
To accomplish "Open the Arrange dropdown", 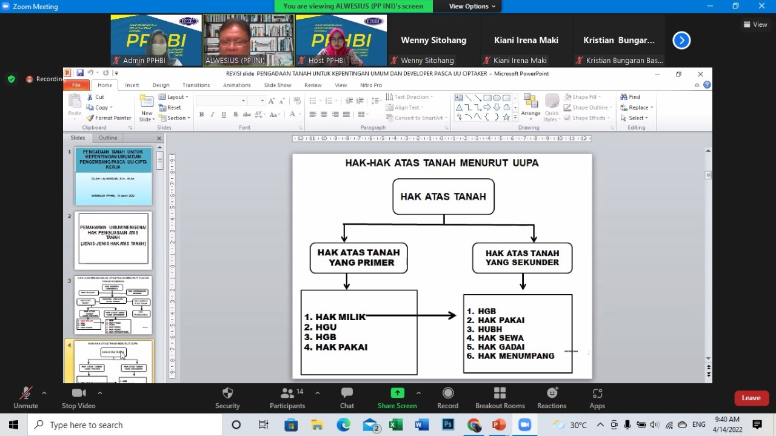I will click(531, 107).
